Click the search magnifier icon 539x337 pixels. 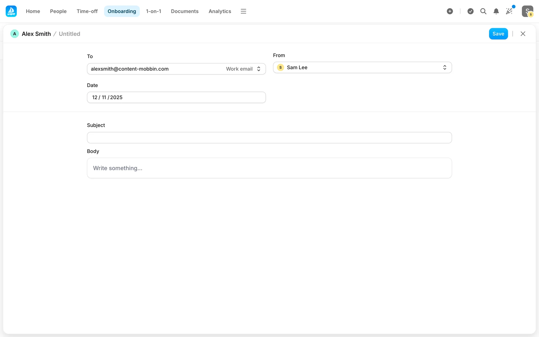pyautogui.click(x=483, y=11)
